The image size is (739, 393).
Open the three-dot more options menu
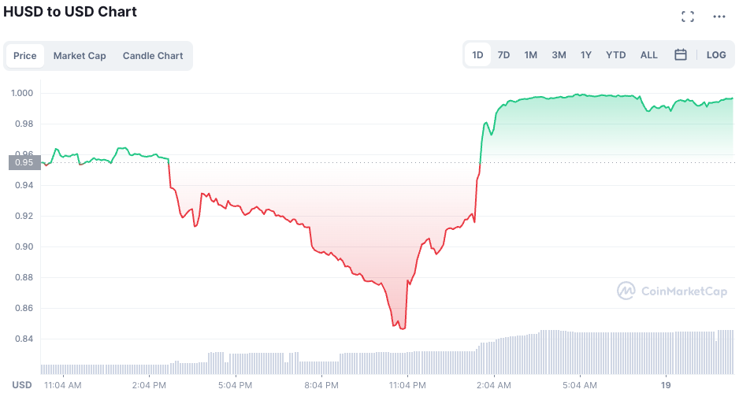pos(719,17)
